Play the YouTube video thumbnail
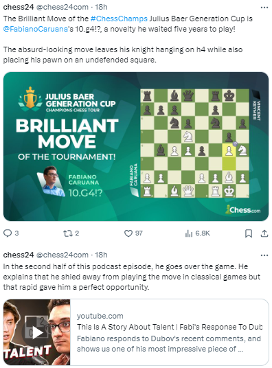 tap(37, 332)
